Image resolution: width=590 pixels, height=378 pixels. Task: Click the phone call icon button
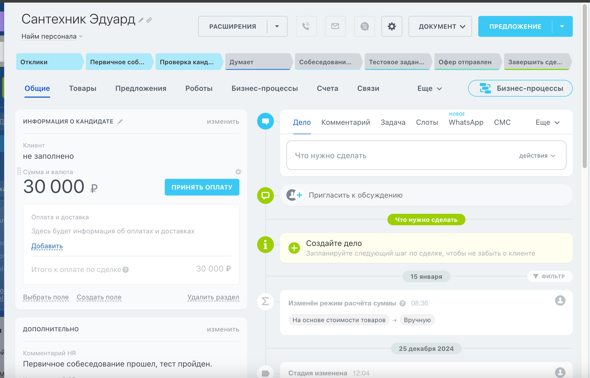(306, 26)
